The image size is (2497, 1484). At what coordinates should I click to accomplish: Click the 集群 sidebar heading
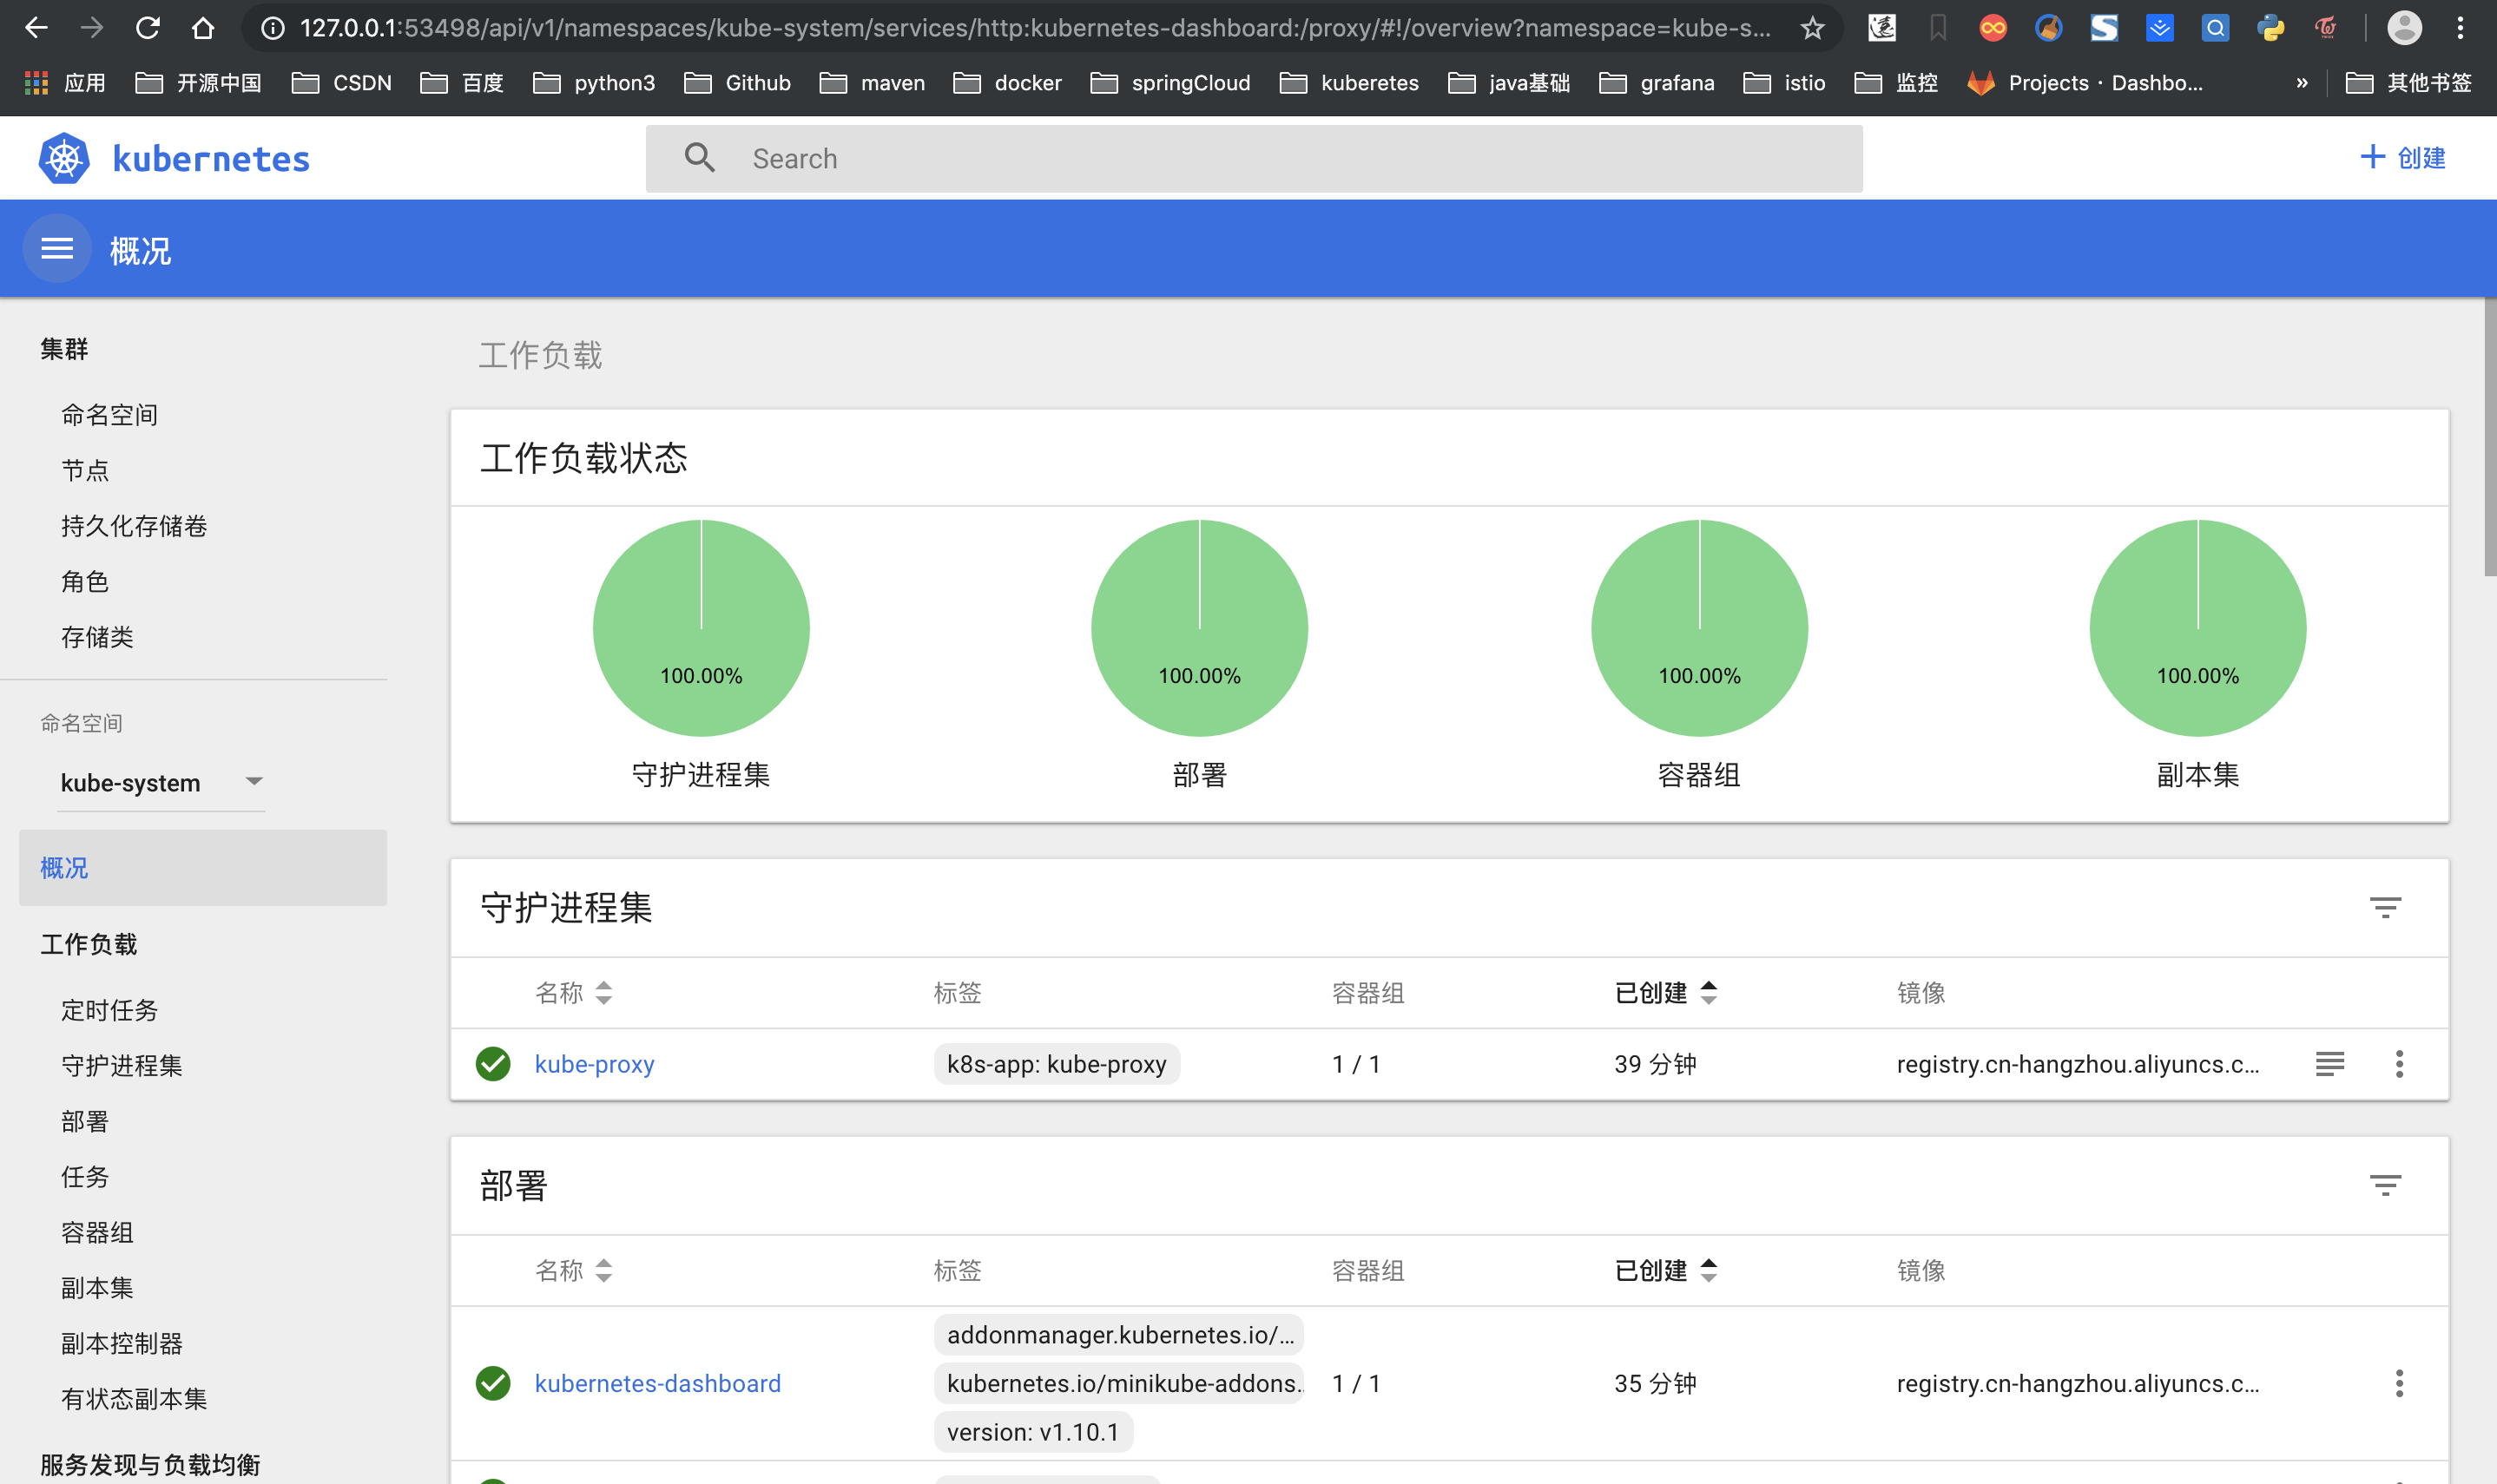click(64, 349)
